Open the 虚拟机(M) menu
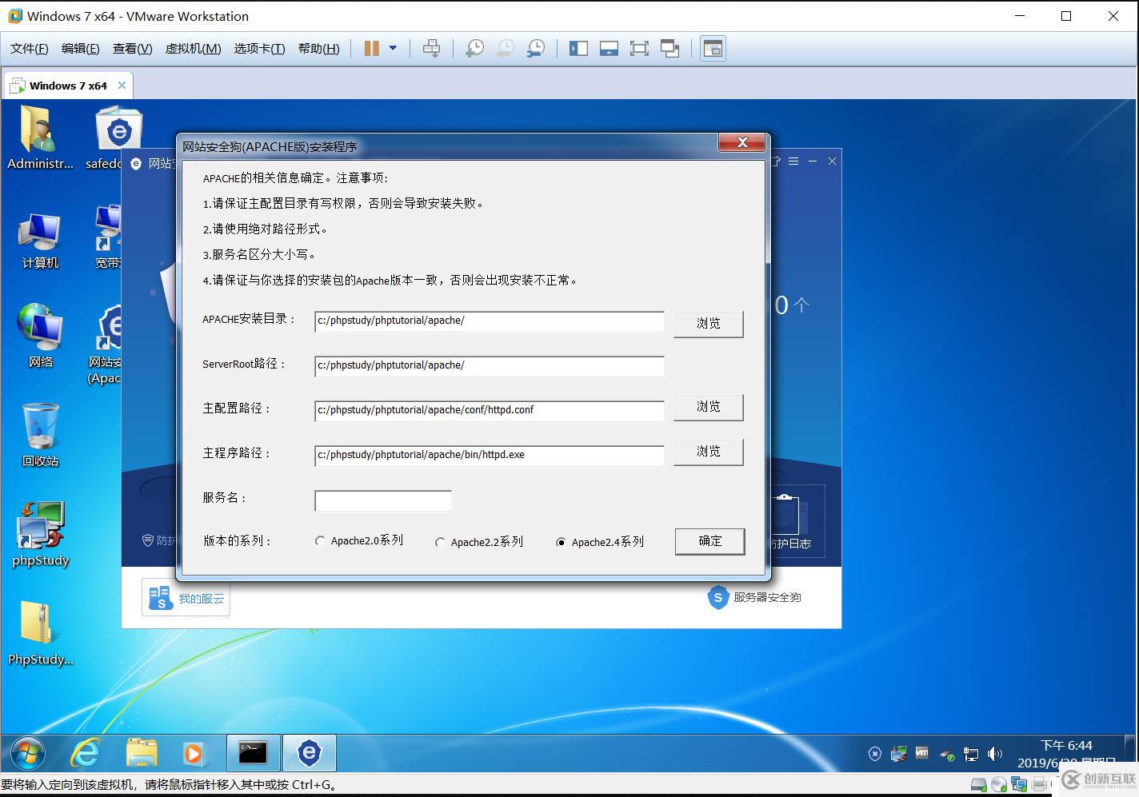Image resolution: width=1139 pixels, height=797 pixels. [193, 49]
